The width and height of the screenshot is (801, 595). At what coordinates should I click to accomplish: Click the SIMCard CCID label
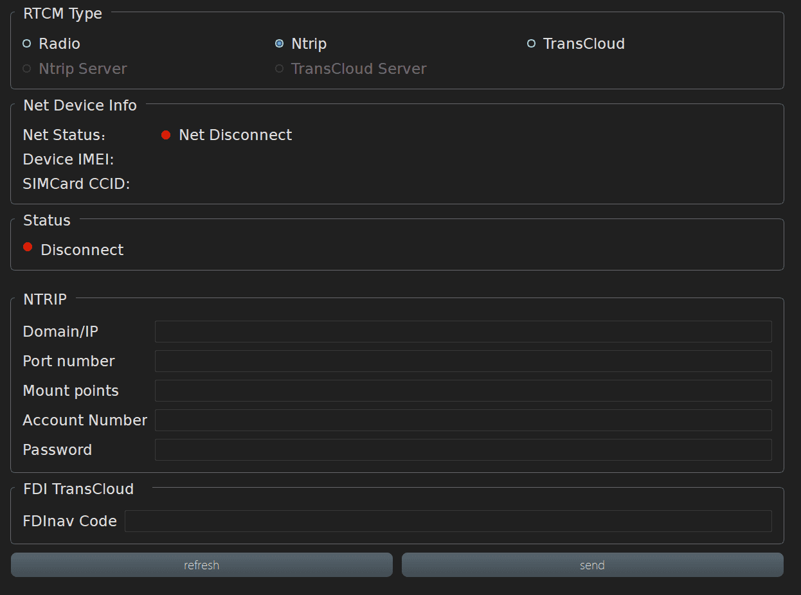coord(76,184)
